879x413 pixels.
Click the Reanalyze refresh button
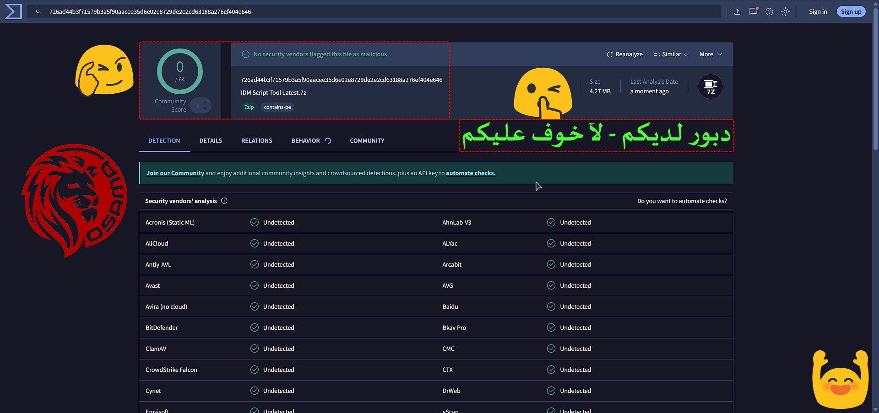point(624,54)
